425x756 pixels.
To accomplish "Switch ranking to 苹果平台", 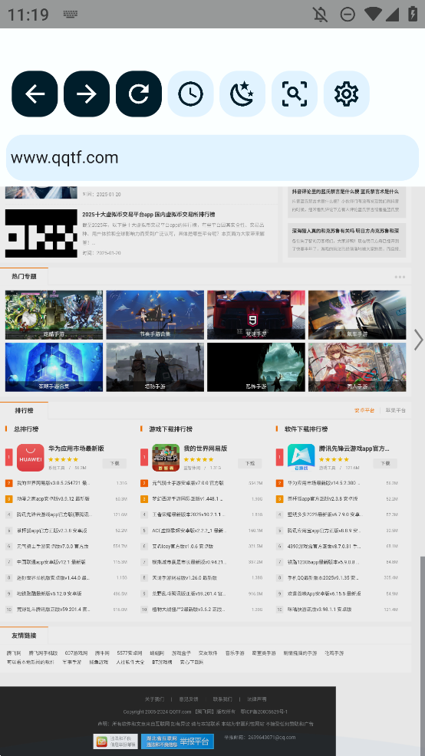I will coord(396,411).
